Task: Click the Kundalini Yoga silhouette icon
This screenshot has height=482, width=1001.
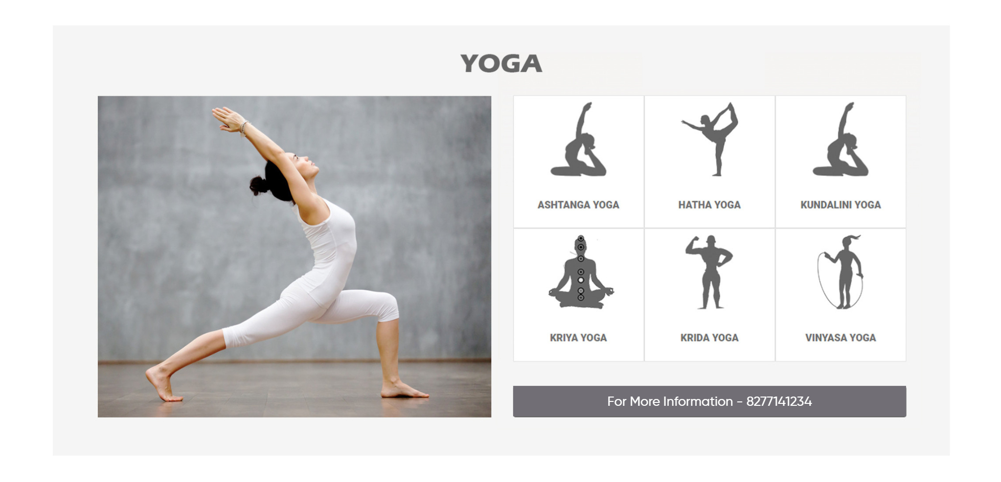Action: 841,139
